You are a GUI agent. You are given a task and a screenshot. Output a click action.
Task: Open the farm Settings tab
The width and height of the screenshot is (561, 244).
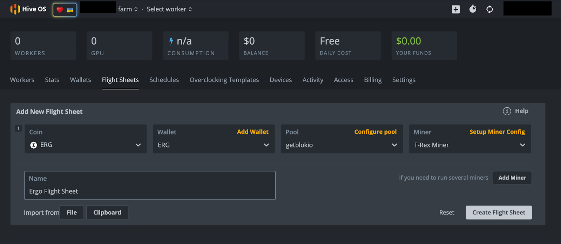(404, 80)
